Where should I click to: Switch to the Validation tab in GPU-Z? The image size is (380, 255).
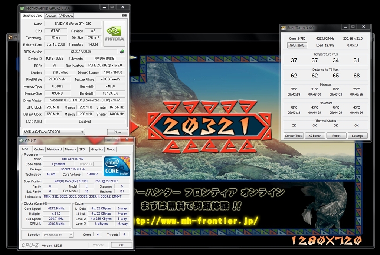click(x=66, y=16)
